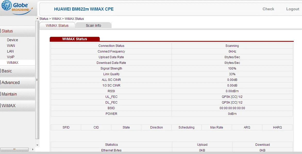The image size is (302, 154).
Task: Click the '33%' link quality value
Action: pyautogui.click(x=232, y=74)
